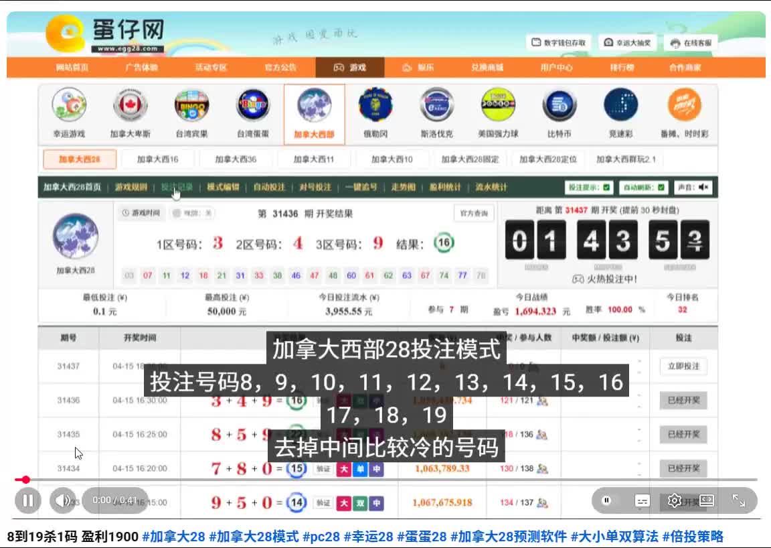Open the 比特币 coin game icon
The height and width of the screenshot is (548, 771).
tap(559, 113)
